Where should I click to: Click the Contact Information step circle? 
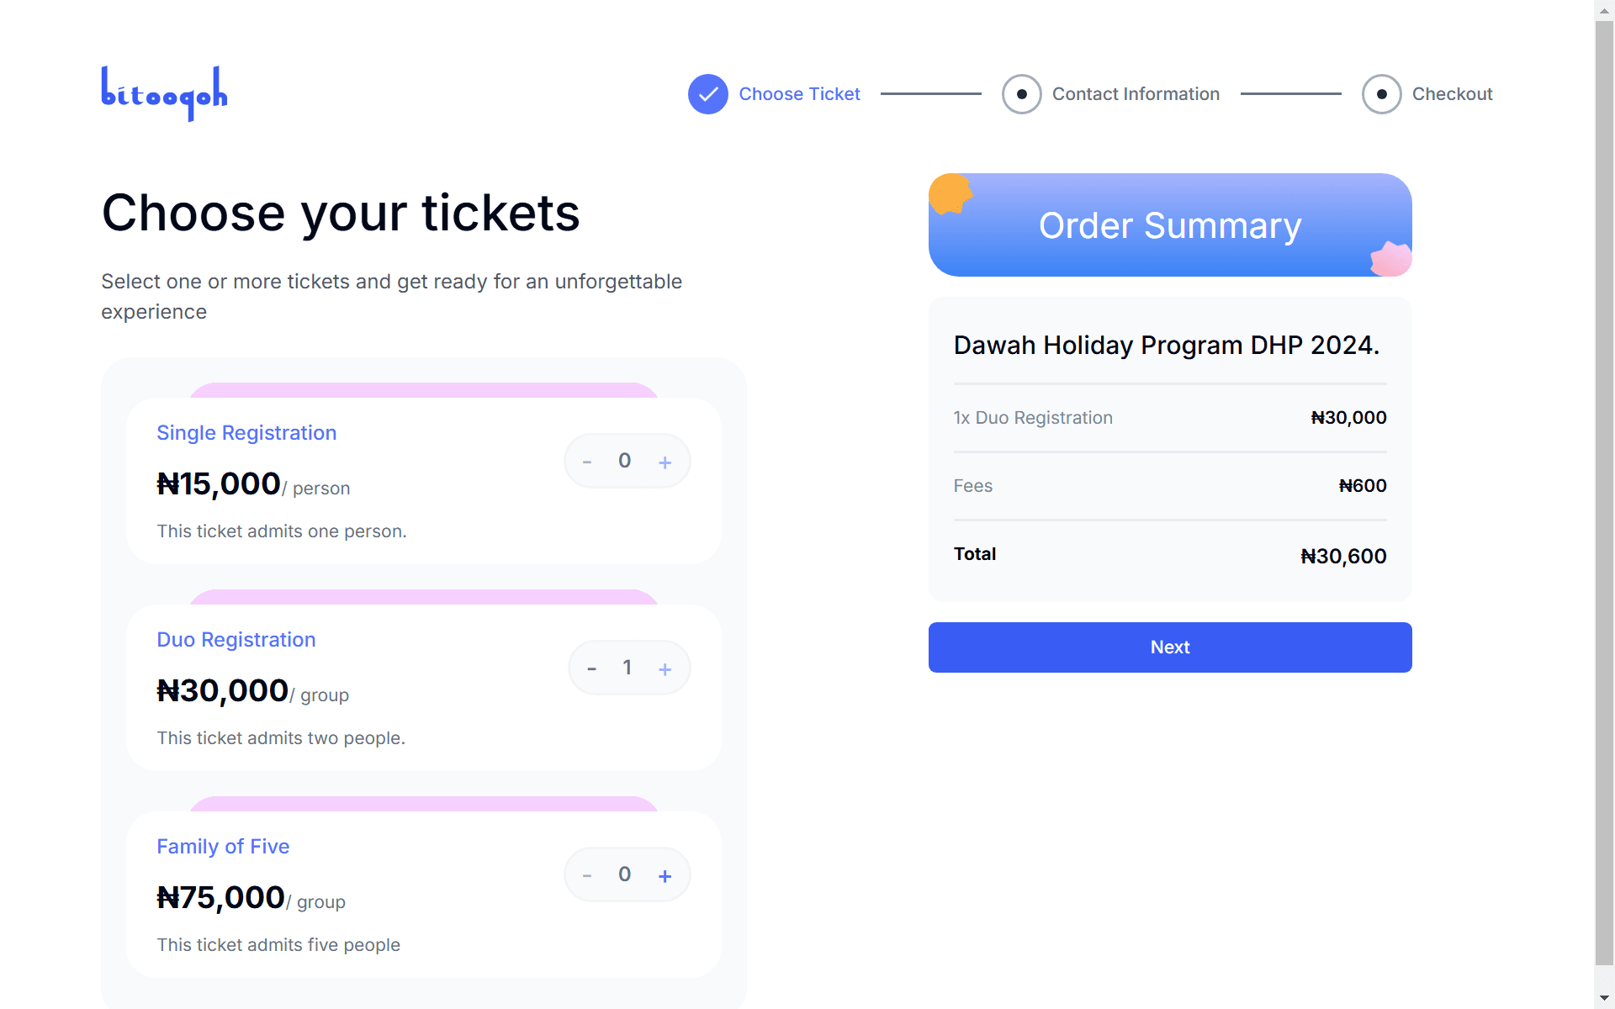point(1021,94)
